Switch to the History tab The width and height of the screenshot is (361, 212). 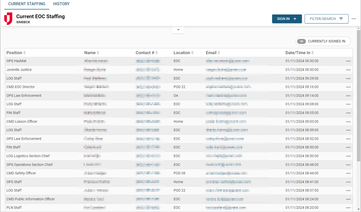pyautogui.click(x=61, y=4)
